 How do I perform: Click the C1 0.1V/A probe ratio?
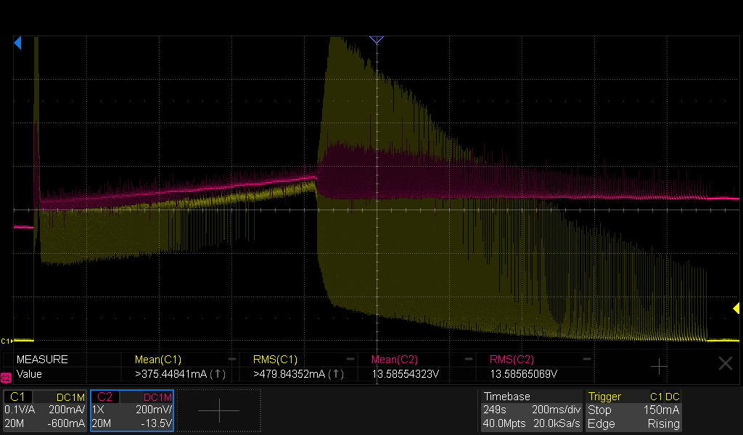[x=20, y=410]
